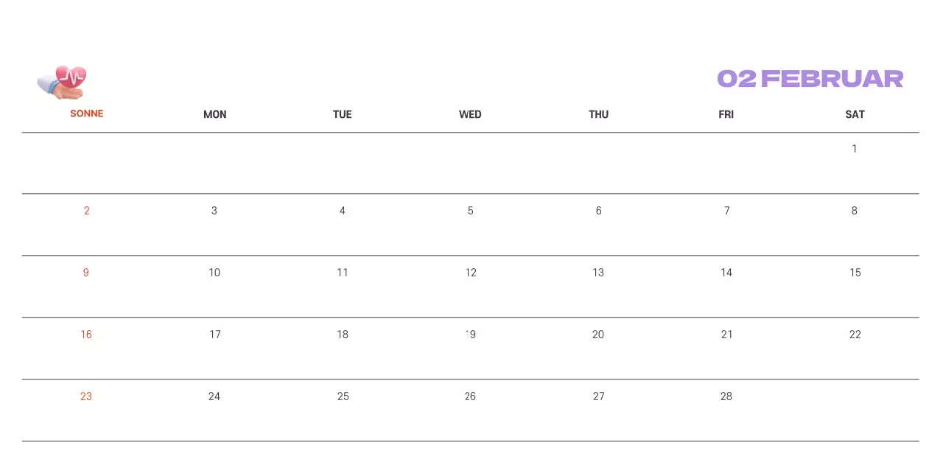Image resolution: width=943 pixels, height=462 pixels.
Task: Select the SONNE day header
Action: 86,113
